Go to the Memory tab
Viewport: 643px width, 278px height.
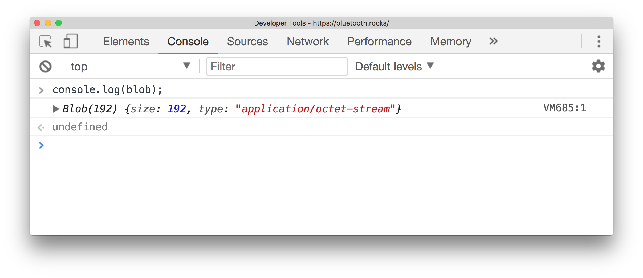click(451, 42)
